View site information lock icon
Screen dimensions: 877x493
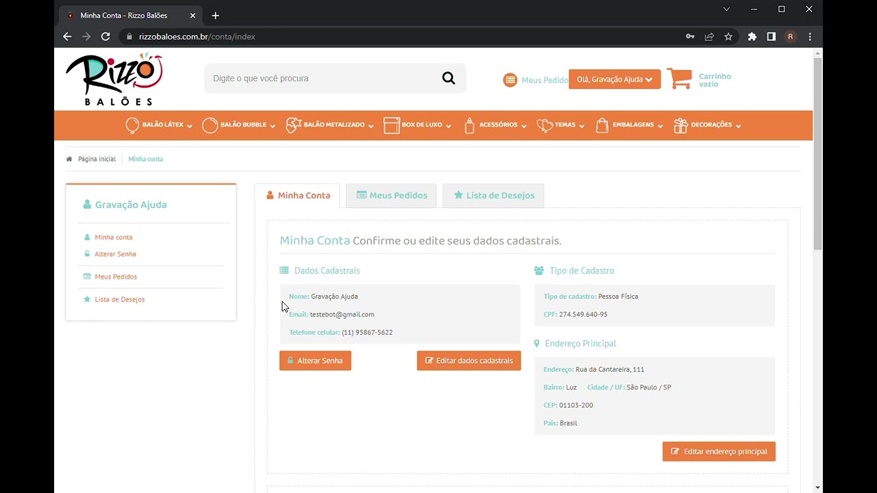[x=129, y=36]
